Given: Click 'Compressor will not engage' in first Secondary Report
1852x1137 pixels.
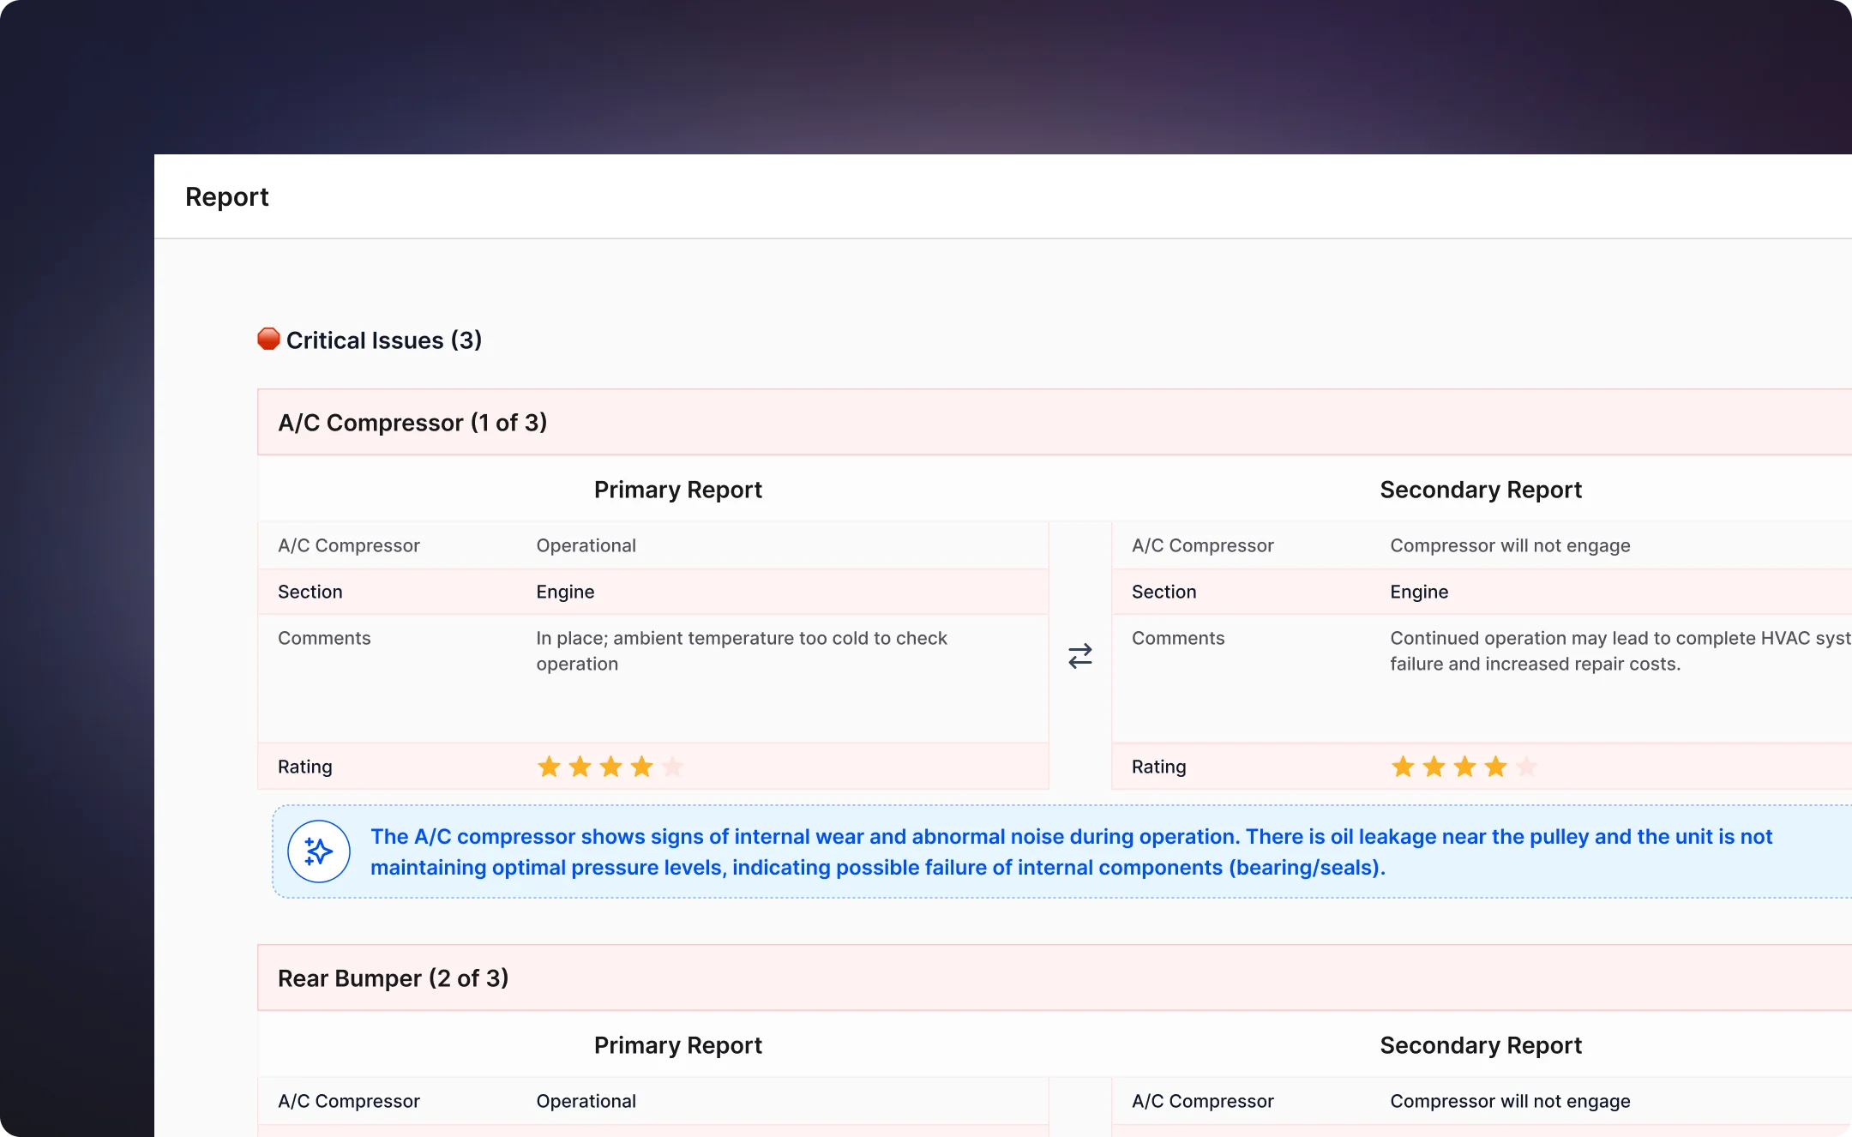Looking at the screenshot, I should (1510, 545).
